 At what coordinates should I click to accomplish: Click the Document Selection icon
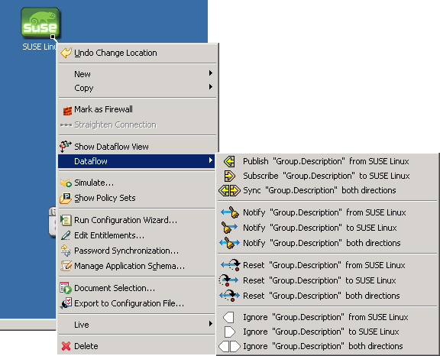pos(66,288)
